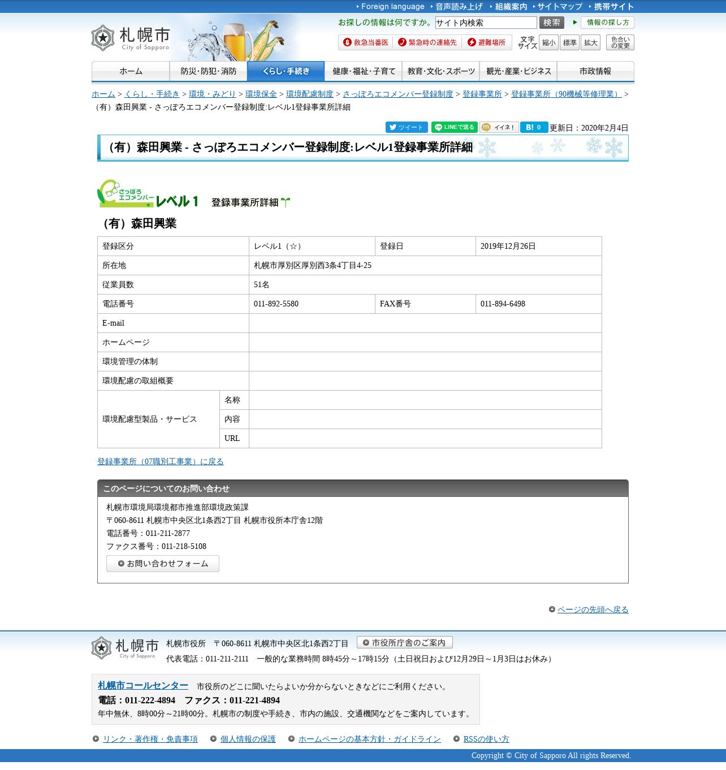Click ホーム in the breadcrumb
Viewport: 726px width, 770px height.
coord(103,94)
